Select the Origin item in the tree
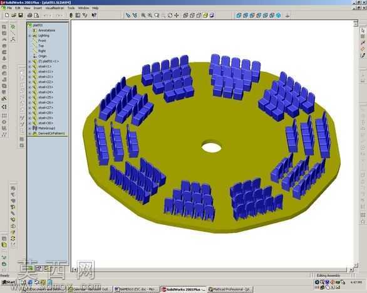367x293 pixels. (x=43, y=56)
